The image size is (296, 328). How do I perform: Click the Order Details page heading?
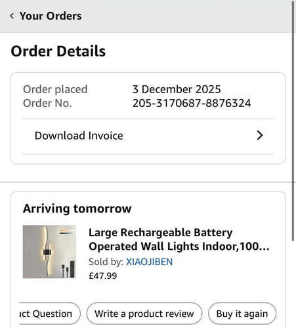coord(58,51)
